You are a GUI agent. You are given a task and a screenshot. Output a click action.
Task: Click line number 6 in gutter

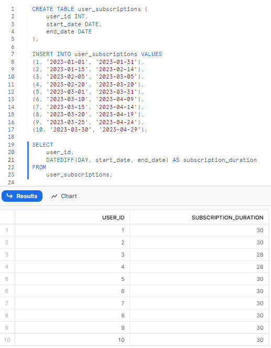click(x=13, y=47)
